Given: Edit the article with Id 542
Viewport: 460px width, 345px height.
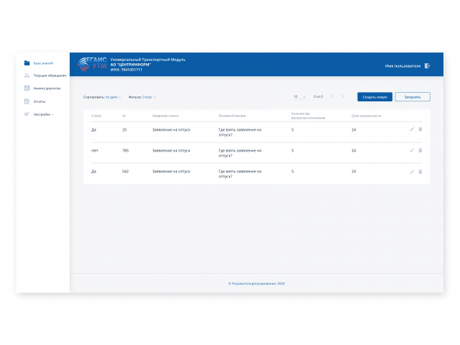Looking at the screenshot, I should (412, 172).
